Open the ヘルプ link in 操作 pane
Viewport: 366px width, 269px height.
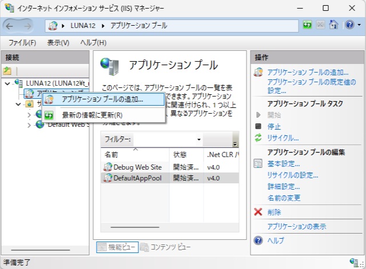[276, 240]
